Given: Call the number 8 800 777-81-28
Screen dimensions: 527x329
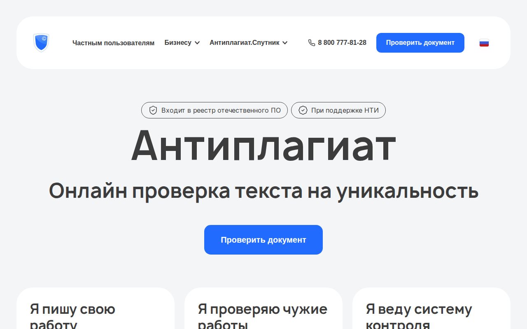Looking at the screenshot, I should click(x=342, y=43).
